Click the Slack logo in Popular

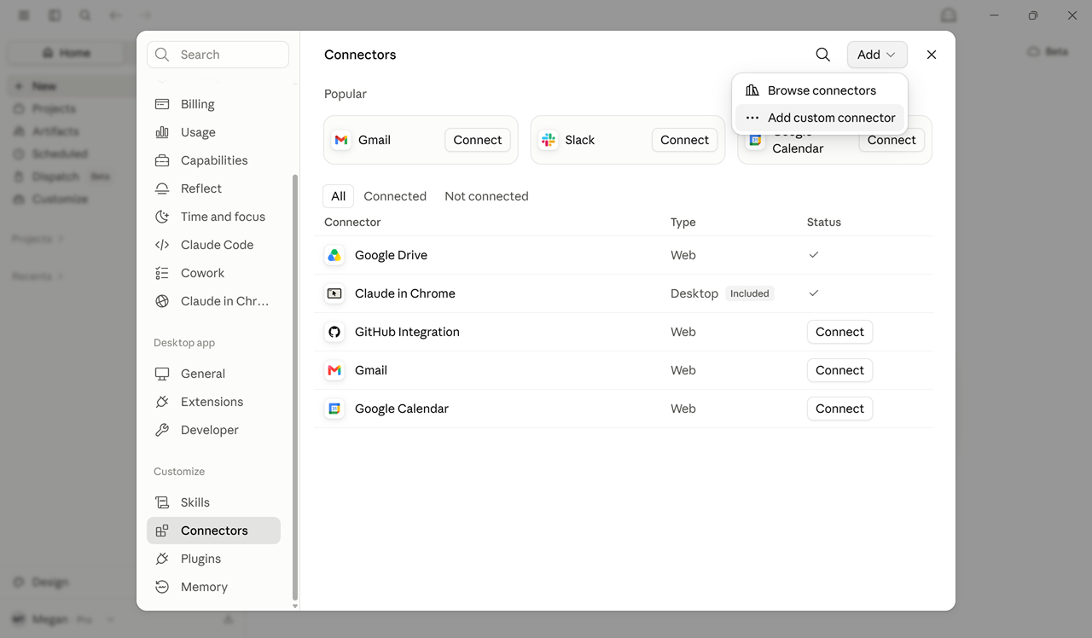point(549,140)
